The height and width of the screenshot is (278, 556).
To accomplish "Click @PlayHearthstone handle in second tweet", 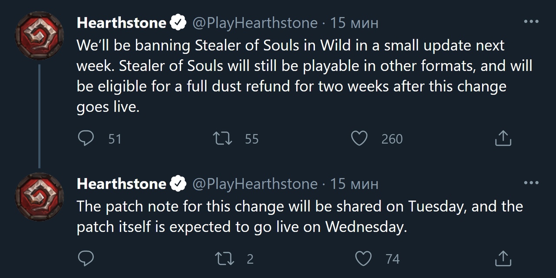I will point(255,184).
